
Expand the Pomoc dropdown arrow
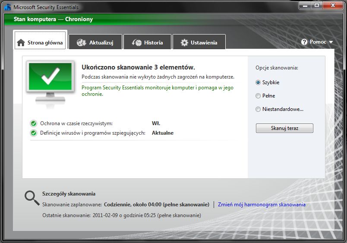coord(331,42)
